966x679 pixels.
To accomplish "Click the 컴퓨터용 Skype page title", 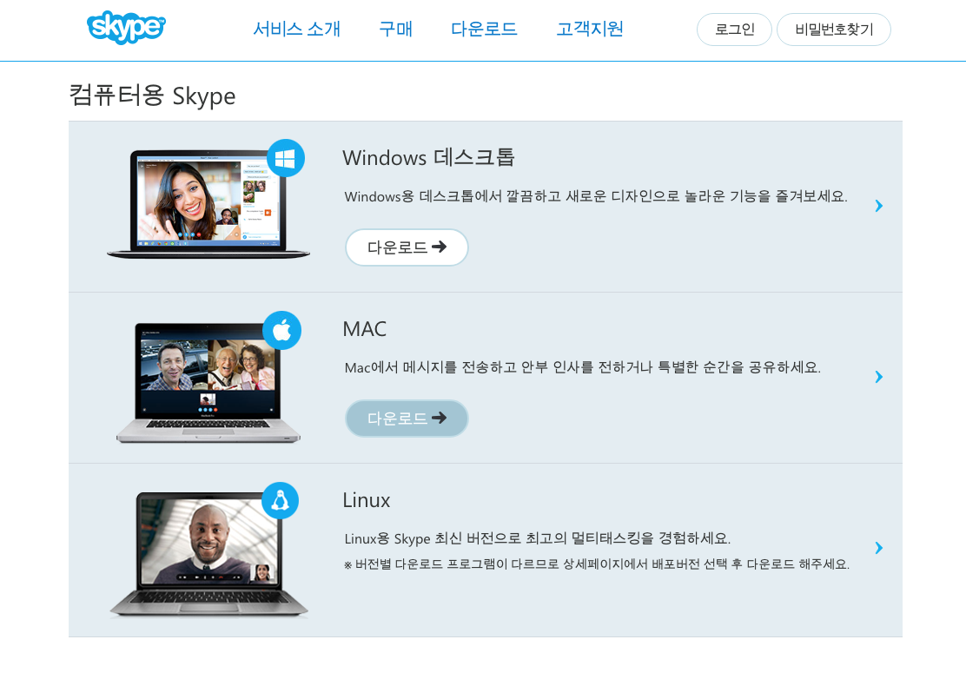I will [x=152, y=96].
